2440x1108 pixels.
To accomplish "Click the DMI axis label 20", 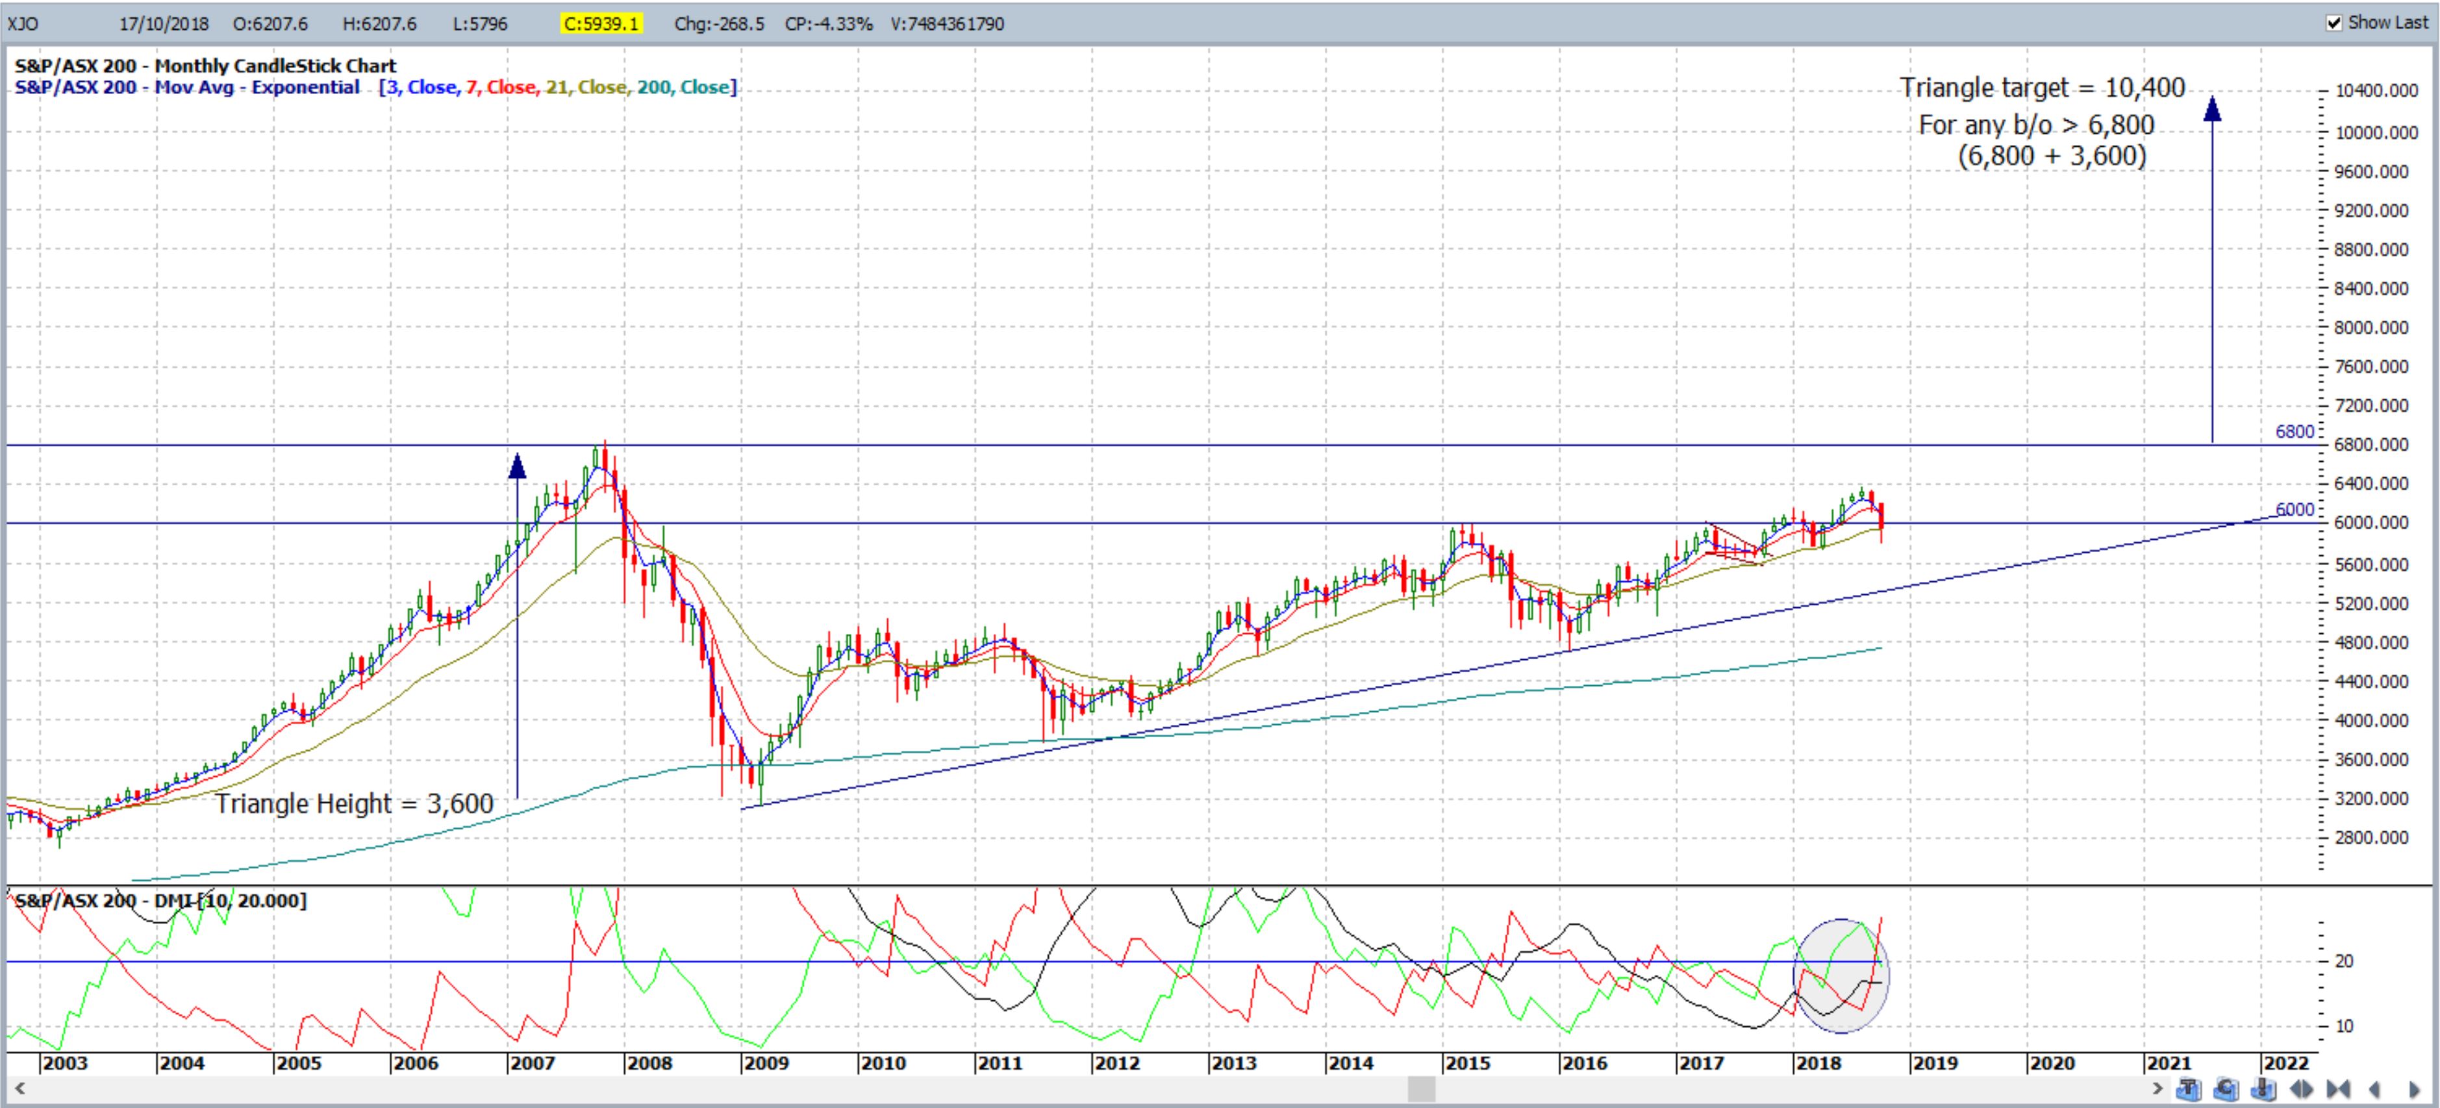I will [2345, 962].
